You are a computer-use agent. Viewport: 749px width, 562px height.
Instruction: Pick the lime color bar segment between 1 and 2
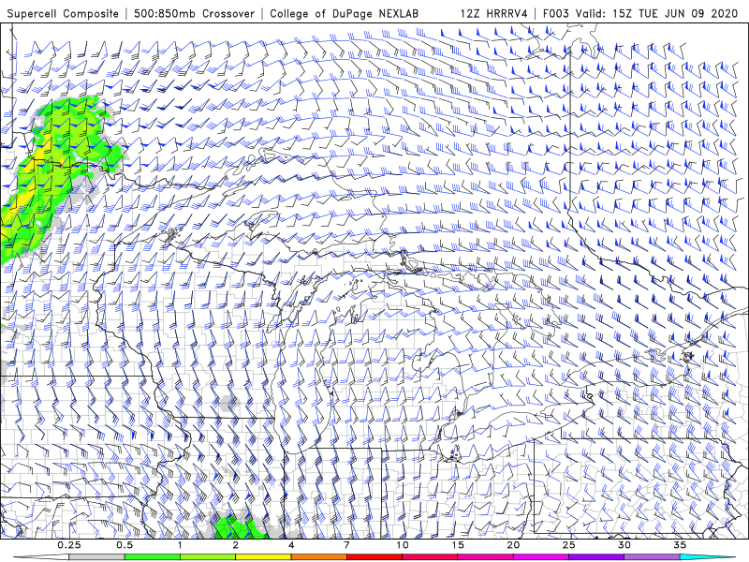(208, 557)
